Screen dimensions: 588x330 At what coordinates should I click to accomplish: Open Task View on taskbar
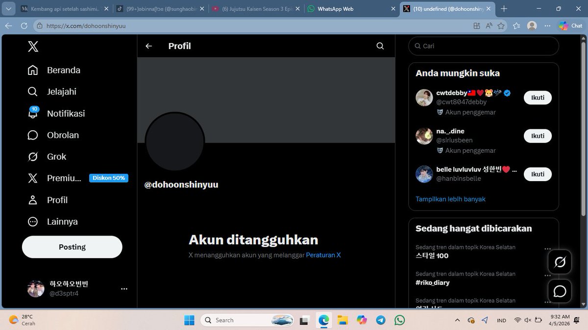[304, 320]
